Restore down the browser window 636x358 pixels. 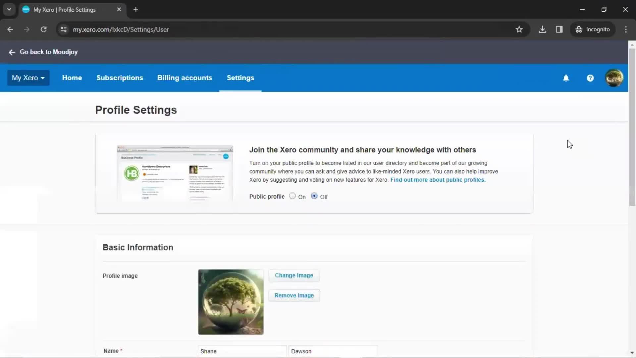(604, 10)
